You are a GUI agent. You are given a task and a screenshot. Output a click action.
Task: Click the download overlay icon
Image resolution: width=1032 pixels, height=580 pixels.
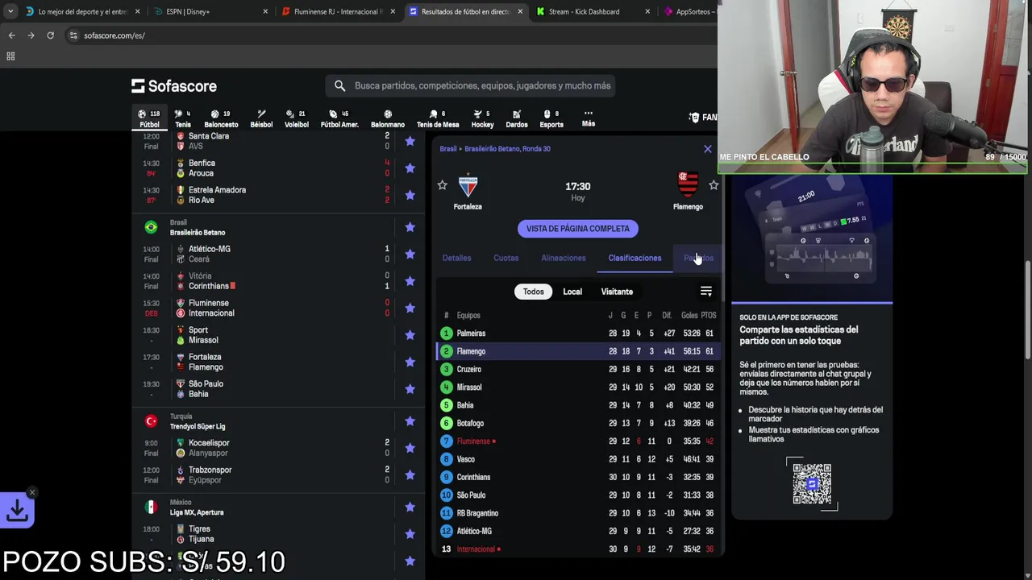click(x=17, y=511)
